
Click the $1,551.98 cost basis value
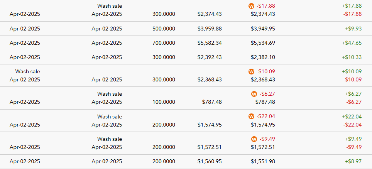tap(263, 161)
